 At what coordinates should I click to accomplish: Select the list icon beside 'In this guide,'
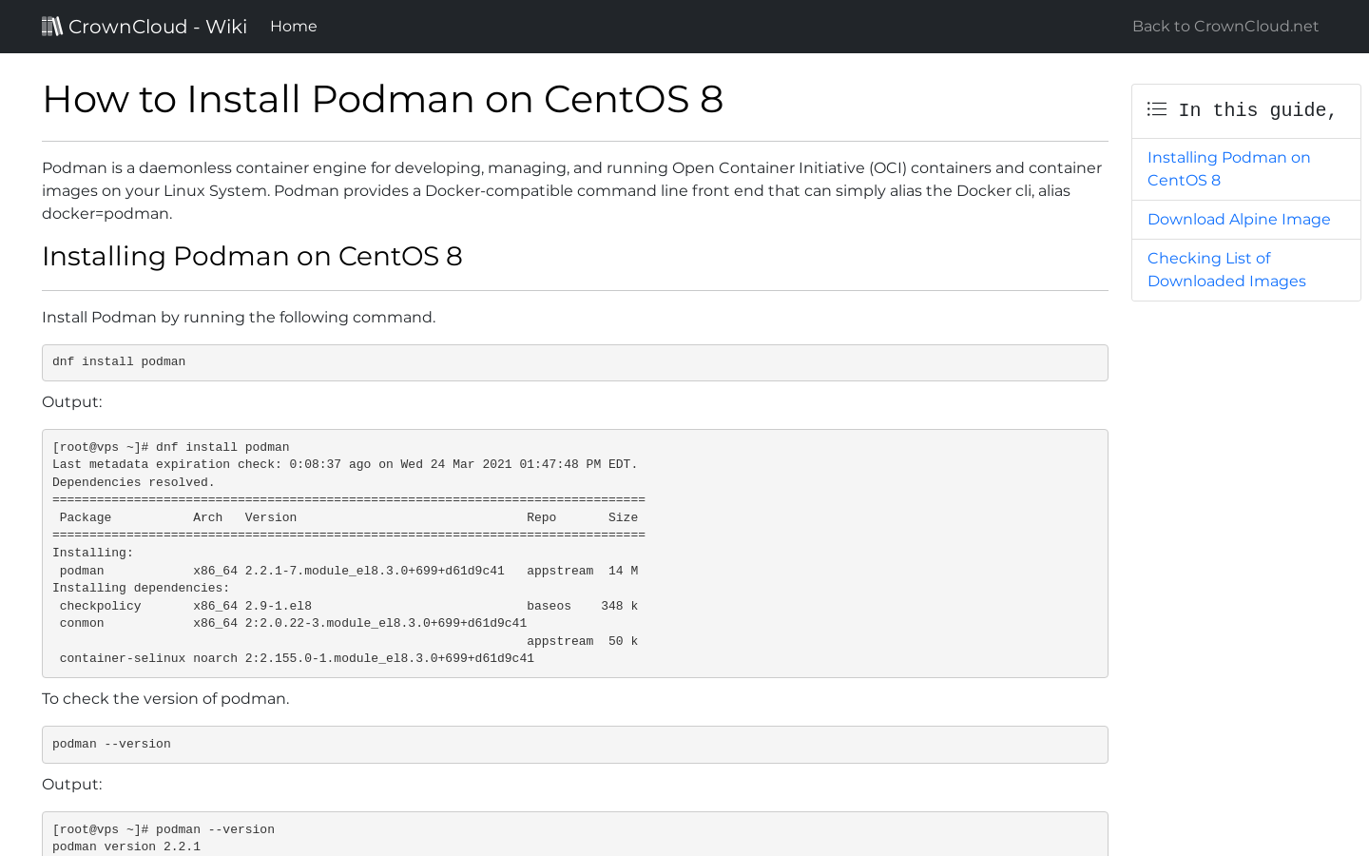(x=1156, y=109)
